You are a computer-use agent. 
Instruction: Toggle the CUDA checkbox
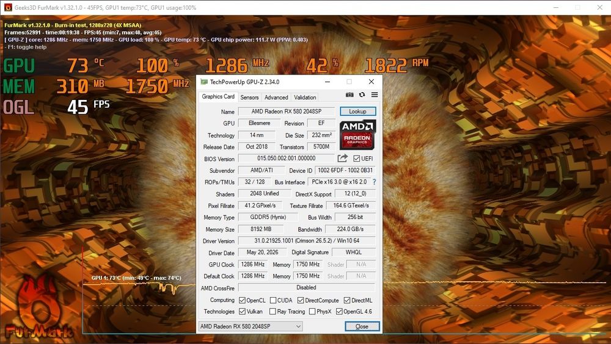click(x=273, y=300)
